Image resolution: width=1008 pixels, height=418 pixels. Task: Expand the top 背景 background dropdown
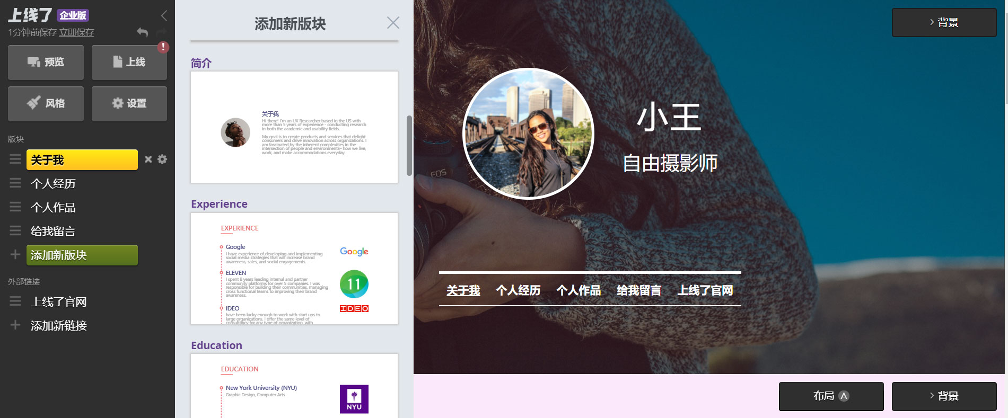click(x=944, y=22)
